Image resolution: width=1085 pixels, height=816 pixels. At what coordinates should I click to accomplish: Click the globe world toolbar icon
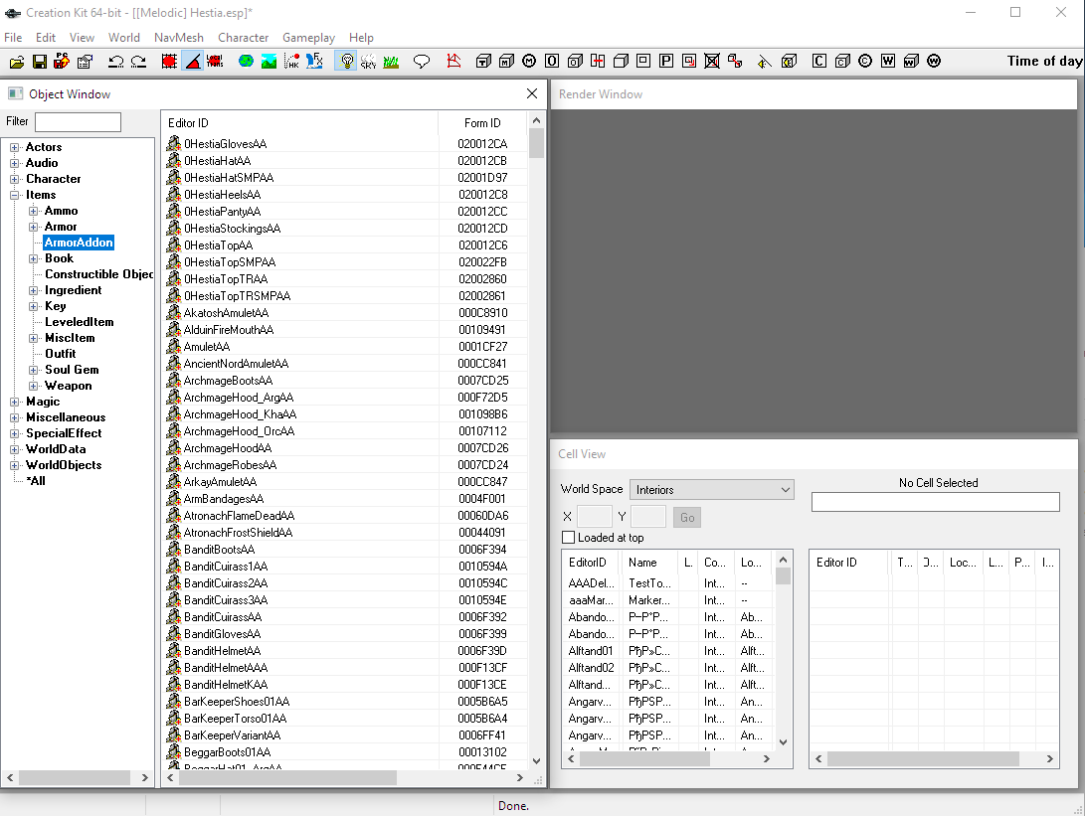point(246,62)
